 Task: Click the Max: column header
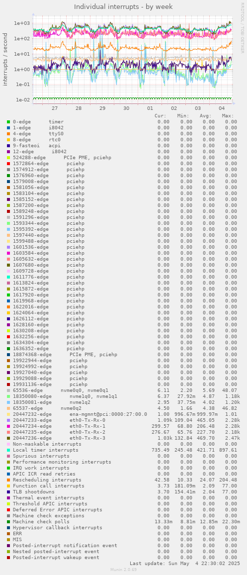[228, 116]
